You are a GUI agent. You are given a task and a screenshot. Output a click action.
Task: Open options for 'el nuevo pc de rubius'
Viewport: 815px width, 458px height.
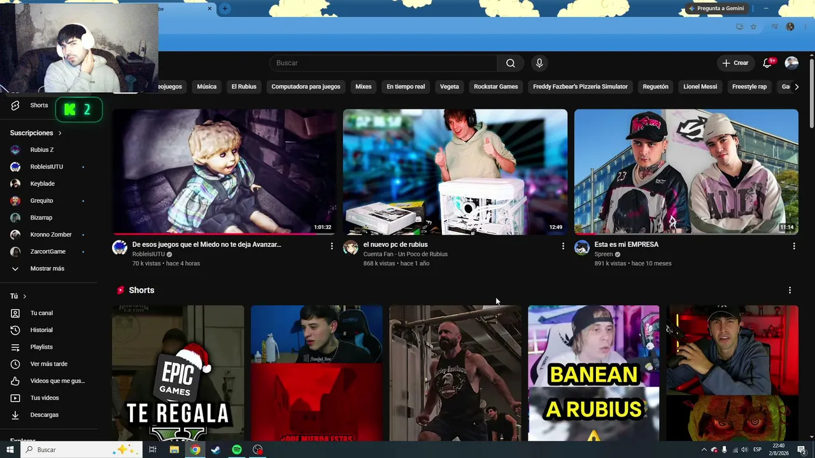(563, 246)
